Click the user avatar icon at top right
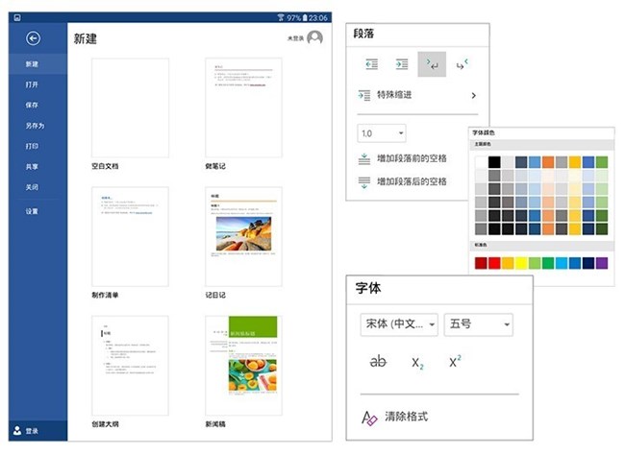The width and height of the screenshot is (625, 454). pos(314,38)
